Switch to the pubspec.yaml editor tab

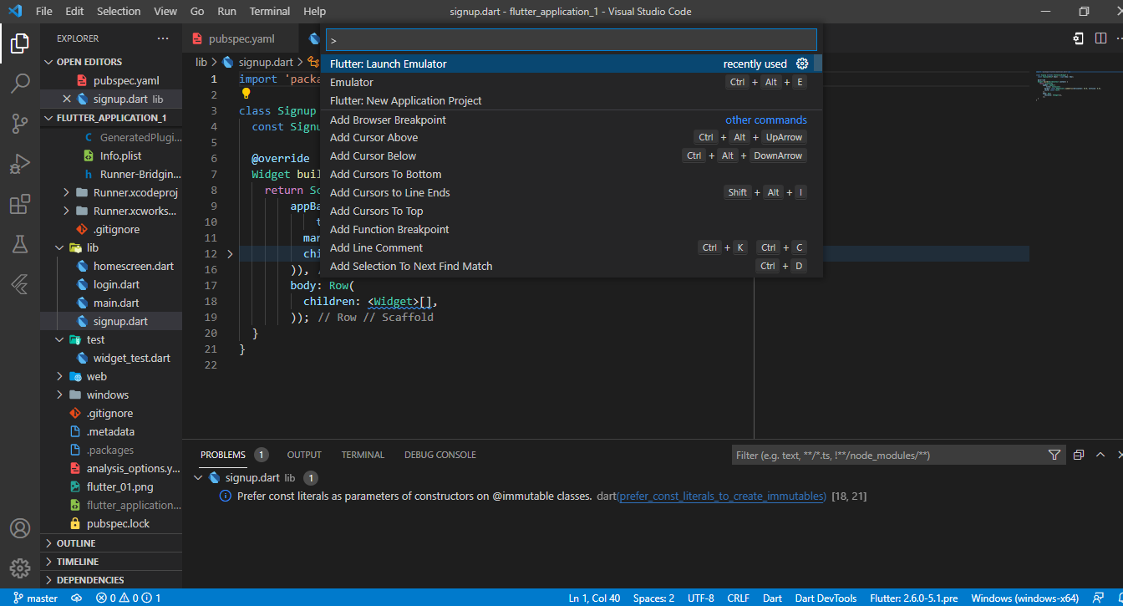tap(241, 38)
